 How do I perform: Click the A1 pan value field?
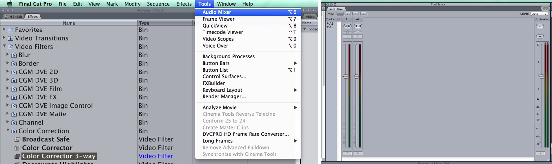click(347, 37)
